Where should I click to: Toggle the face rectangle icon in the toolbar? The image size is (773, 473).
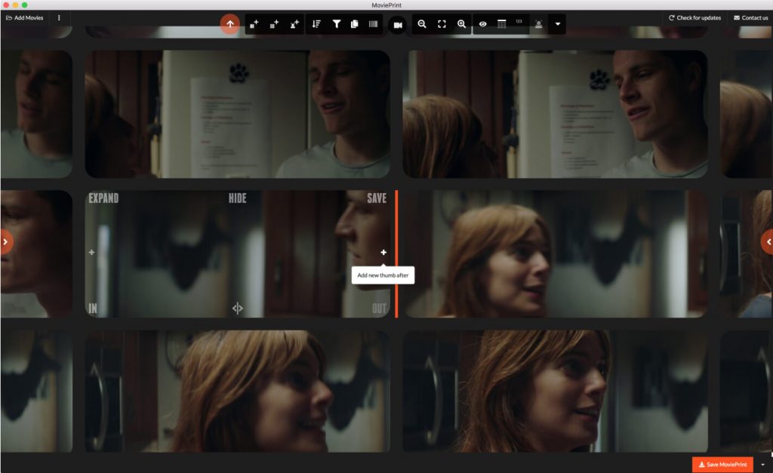pyautogui.click(x=539, y=24)
